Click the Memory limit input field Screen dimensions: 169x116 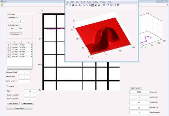click(x=139, y=92)
